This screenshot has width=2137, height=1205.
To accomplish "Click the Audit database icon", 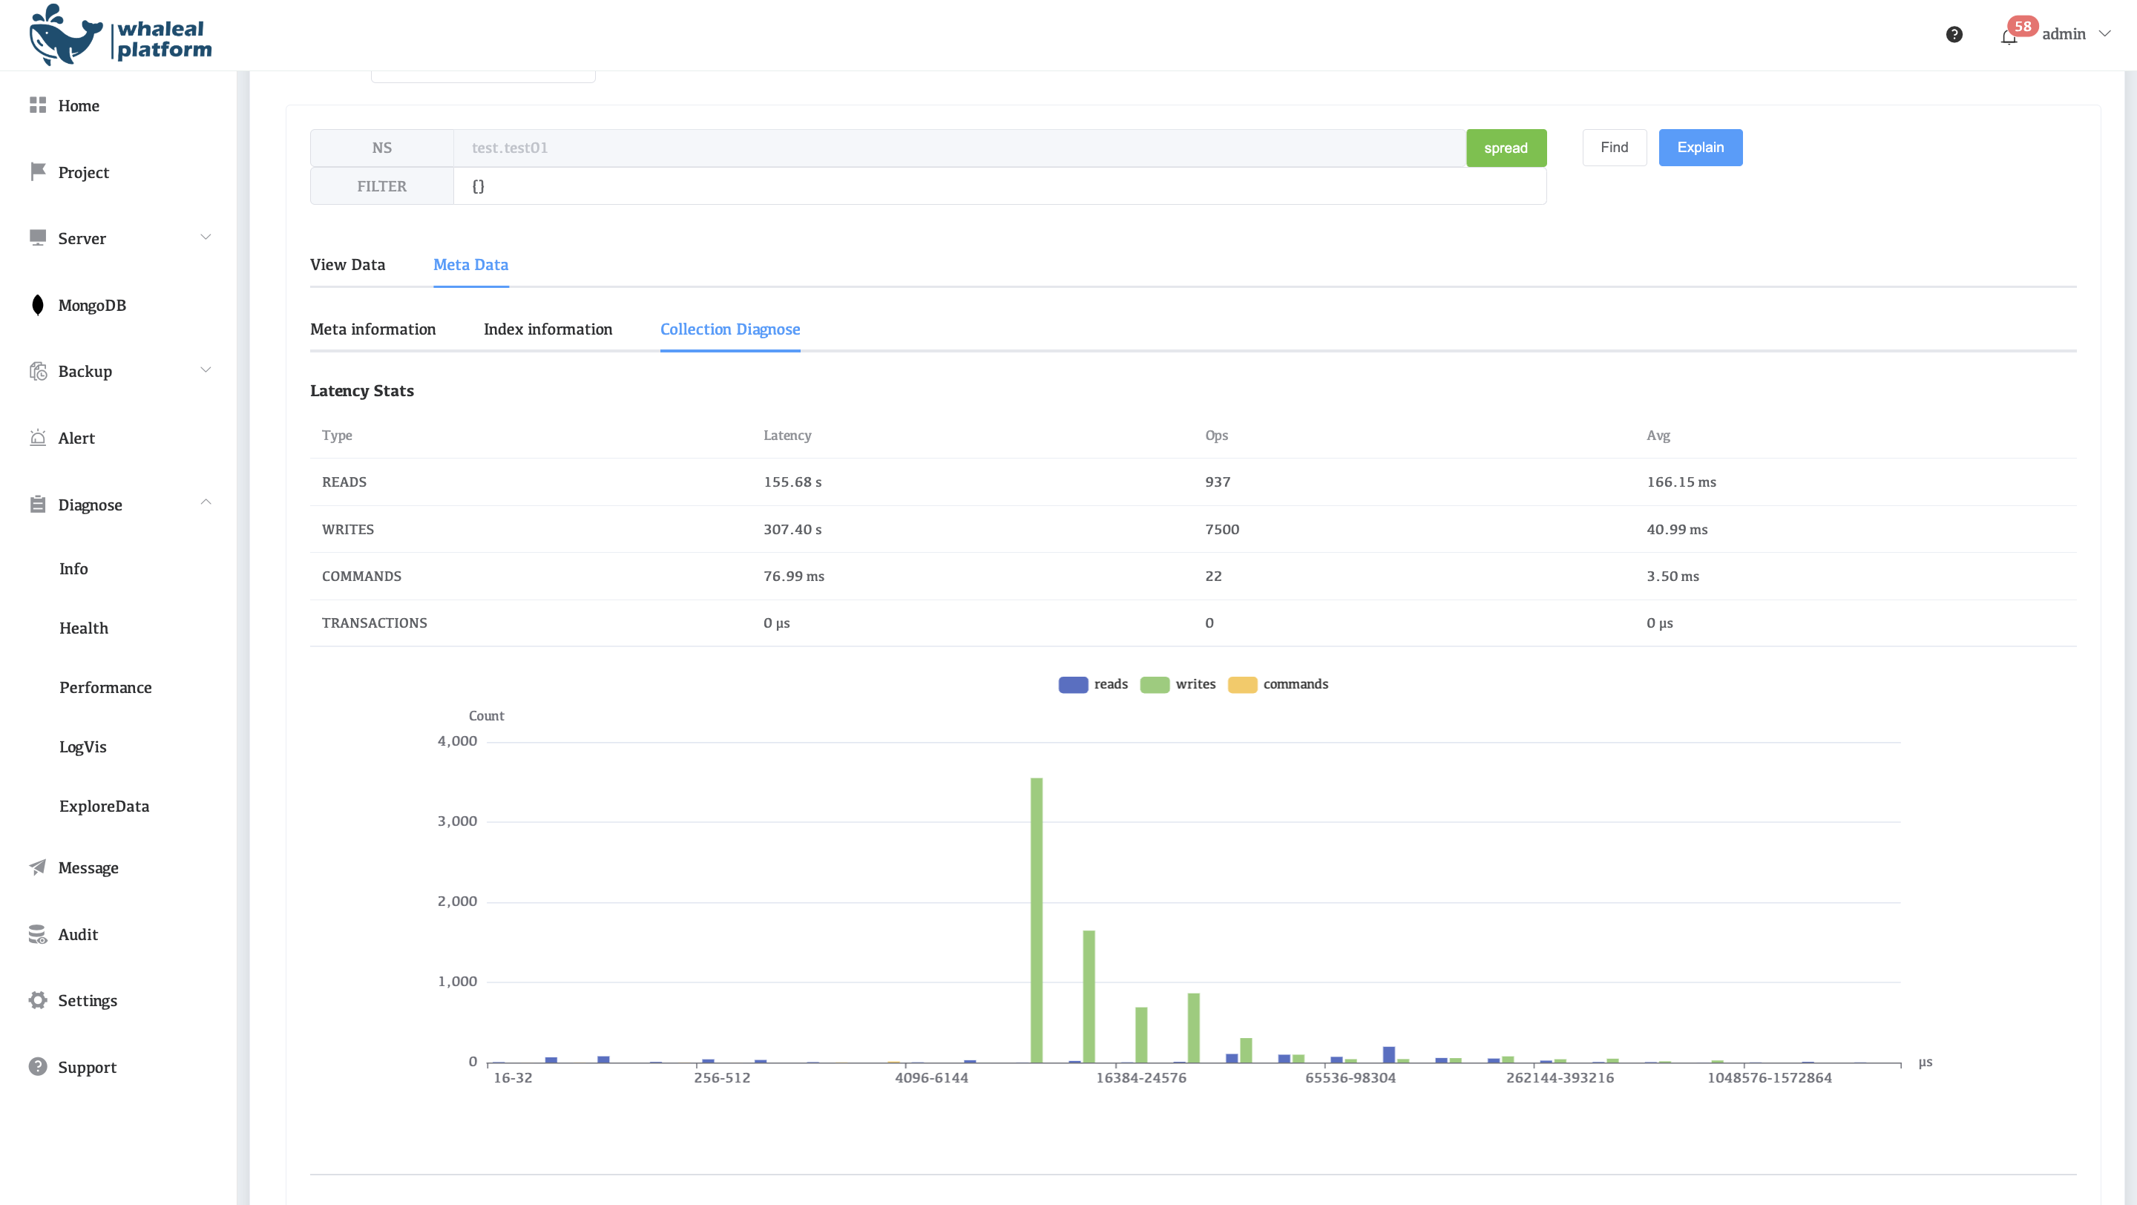I will (x=37, y=935).
